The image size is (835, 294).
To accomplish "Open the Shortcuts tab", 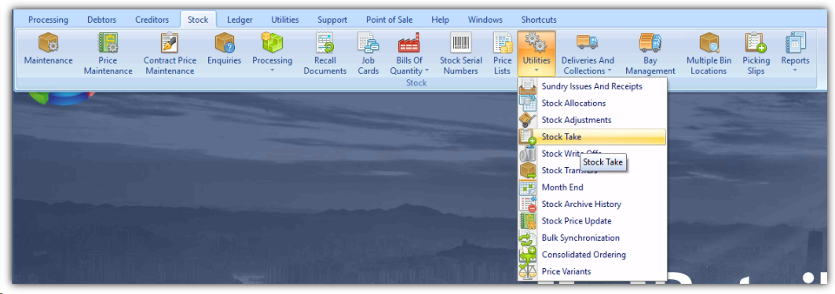I will (x=539, y=20).
